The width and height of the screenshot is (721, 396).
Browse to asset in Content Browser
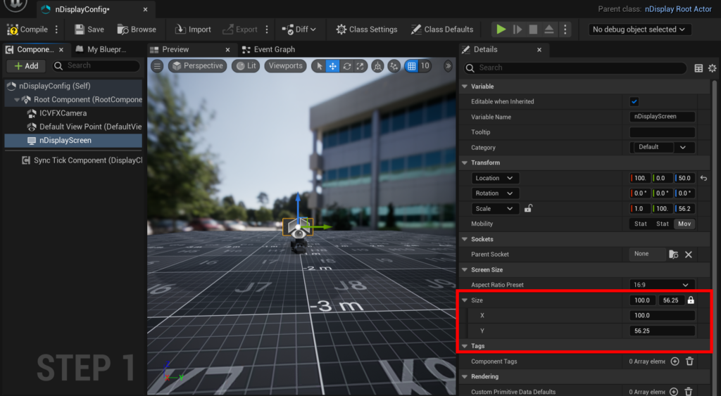tap(137, 30)
